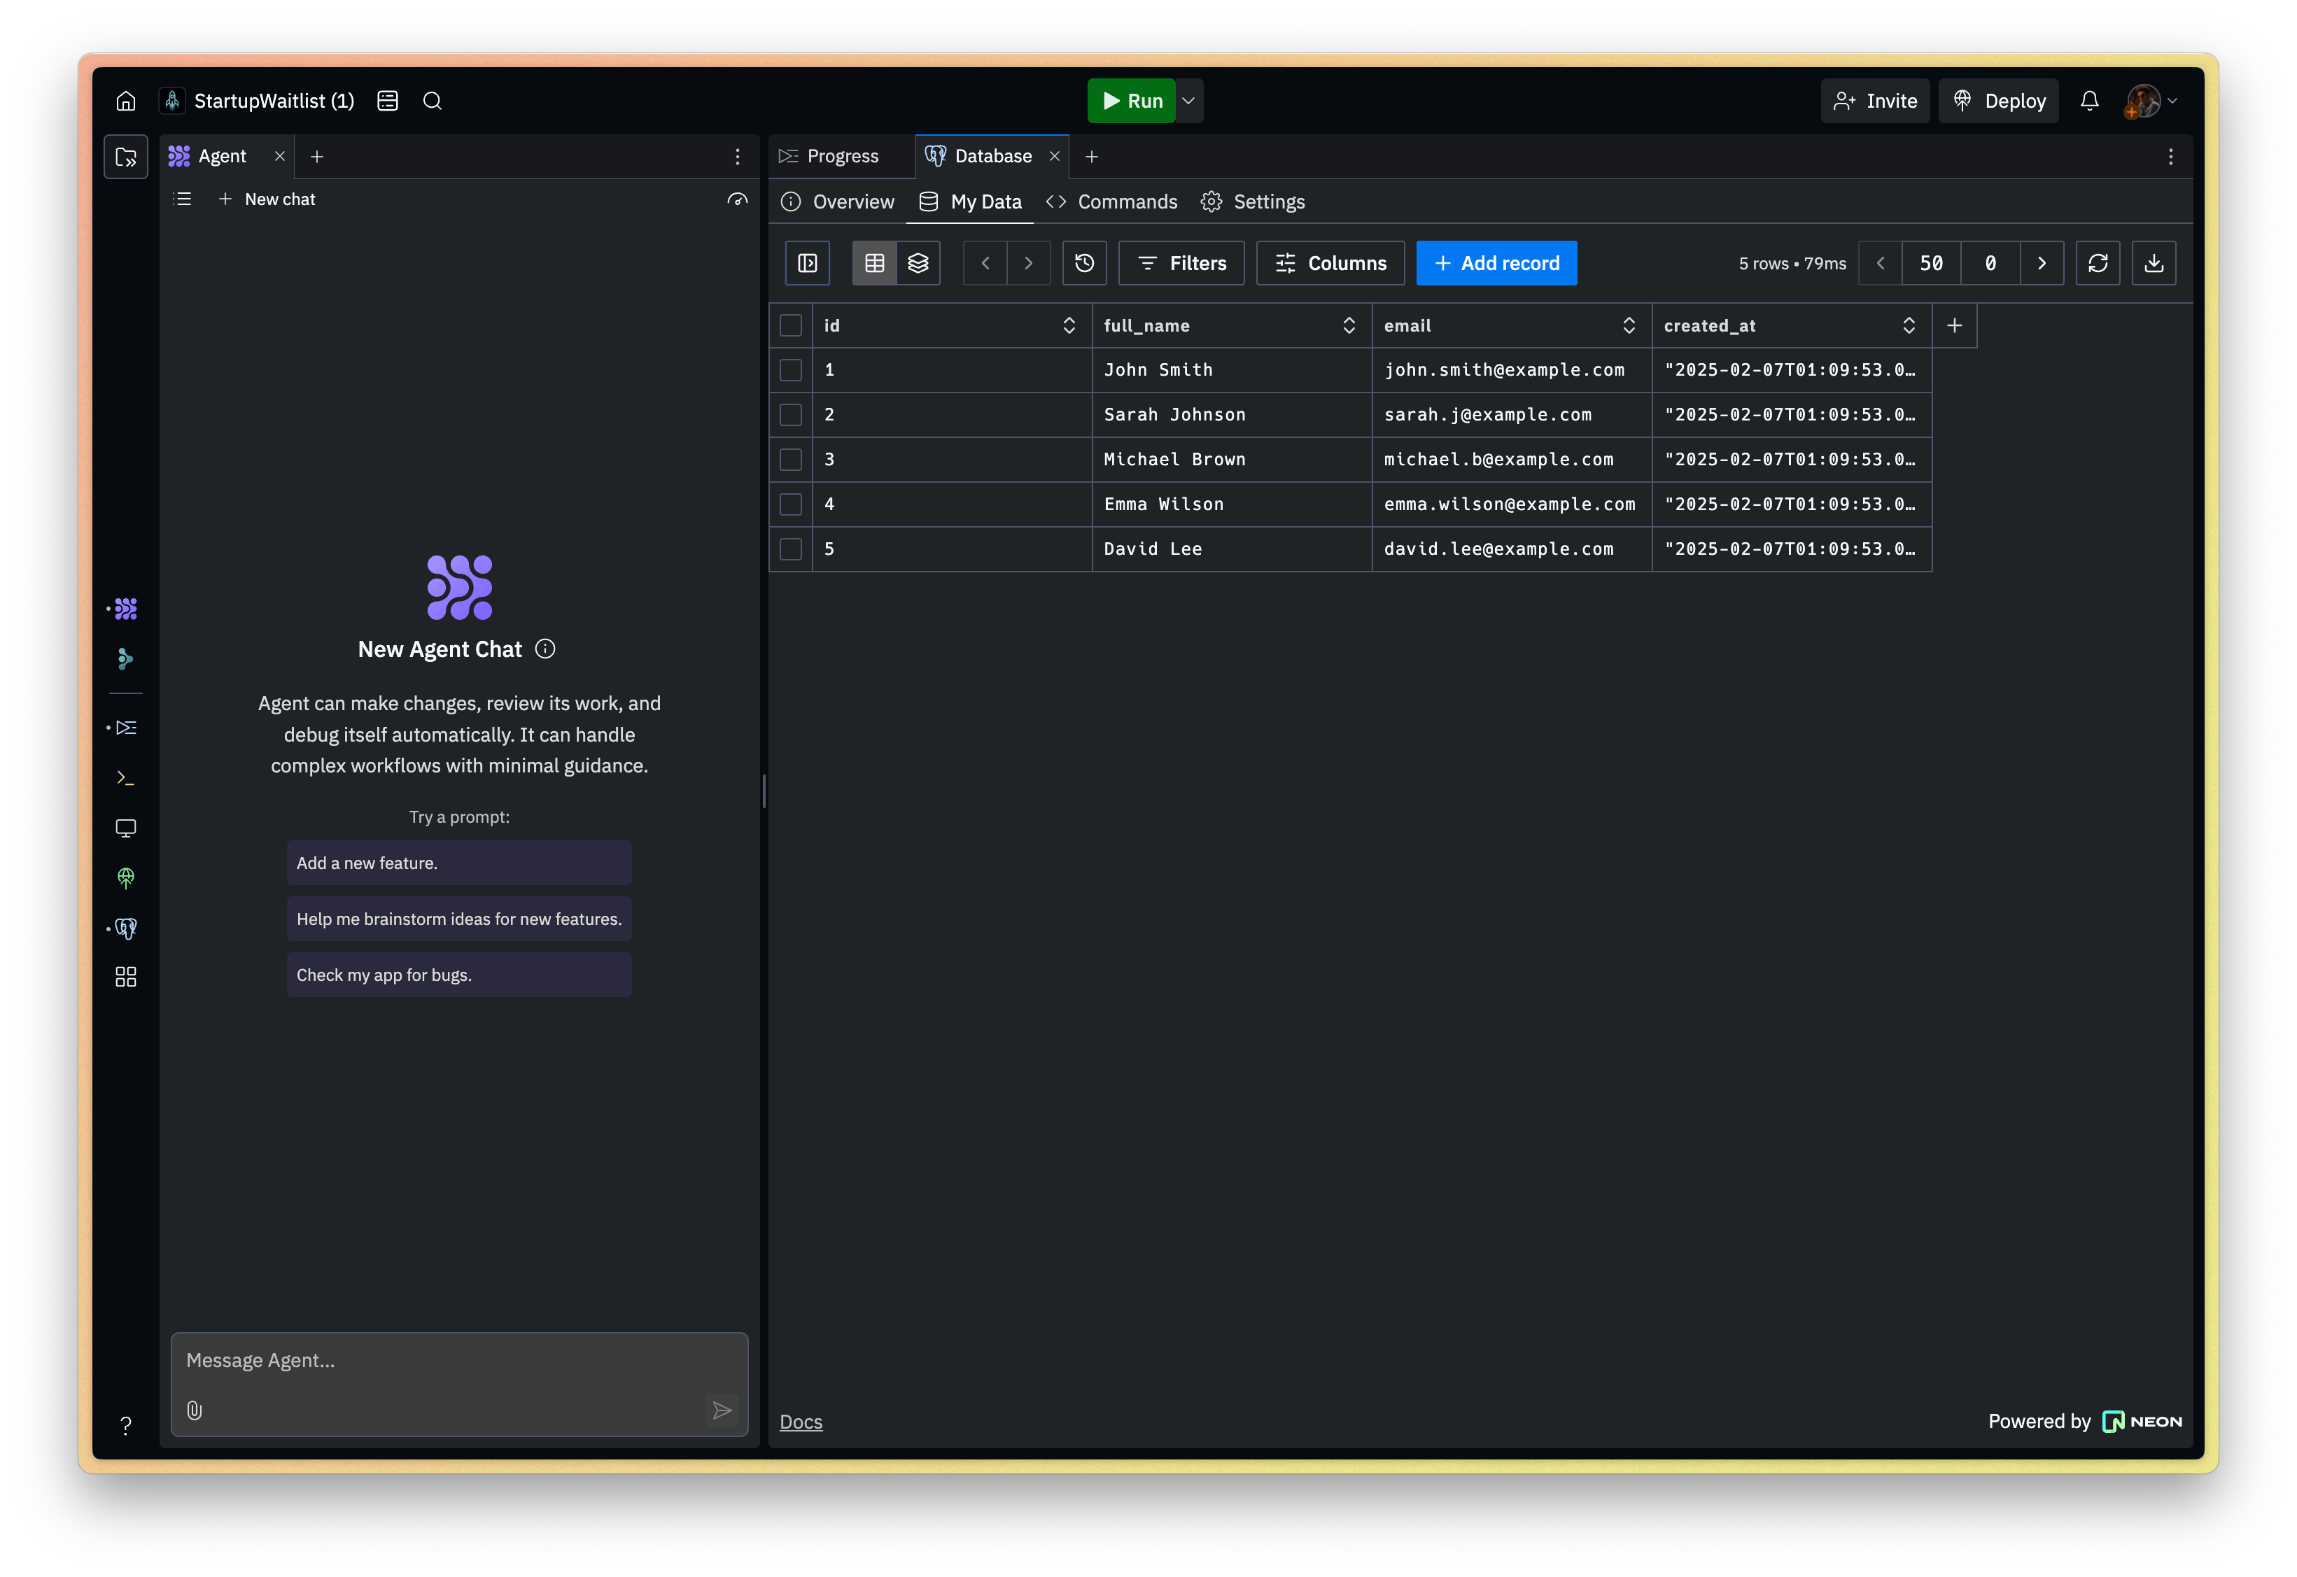Sort by the id column
2297x1577 pixels.
1069,325
